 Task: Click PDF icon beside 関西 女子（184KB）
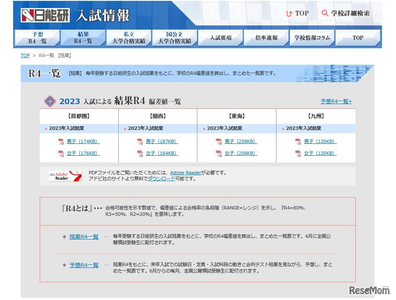[x=139, y=153]
